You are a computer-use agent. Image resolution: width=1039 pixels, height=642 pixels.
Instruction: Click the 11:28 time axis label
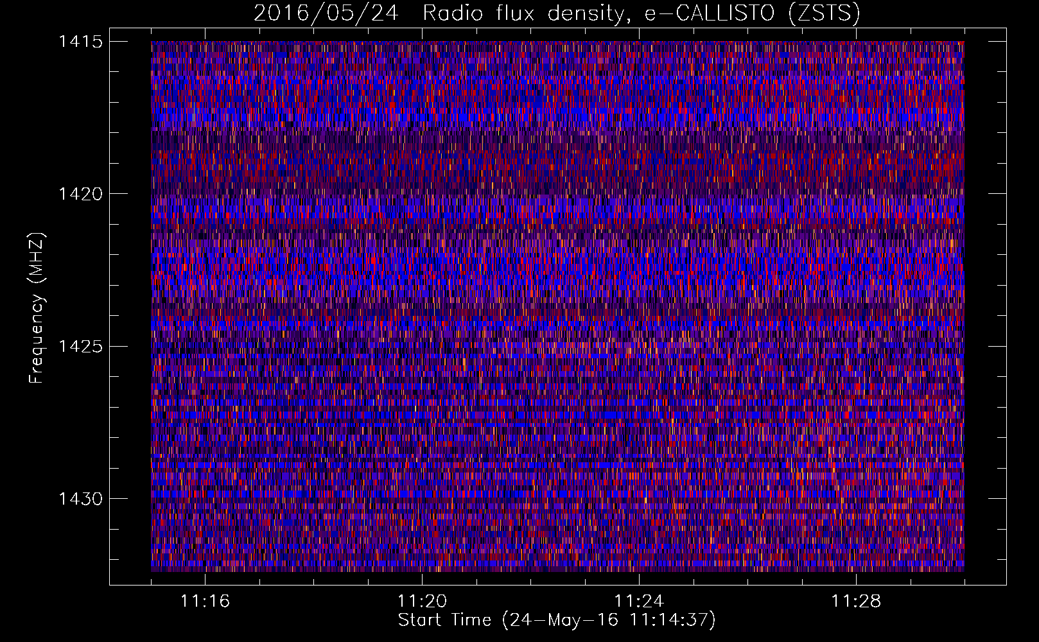coord(856,602)
